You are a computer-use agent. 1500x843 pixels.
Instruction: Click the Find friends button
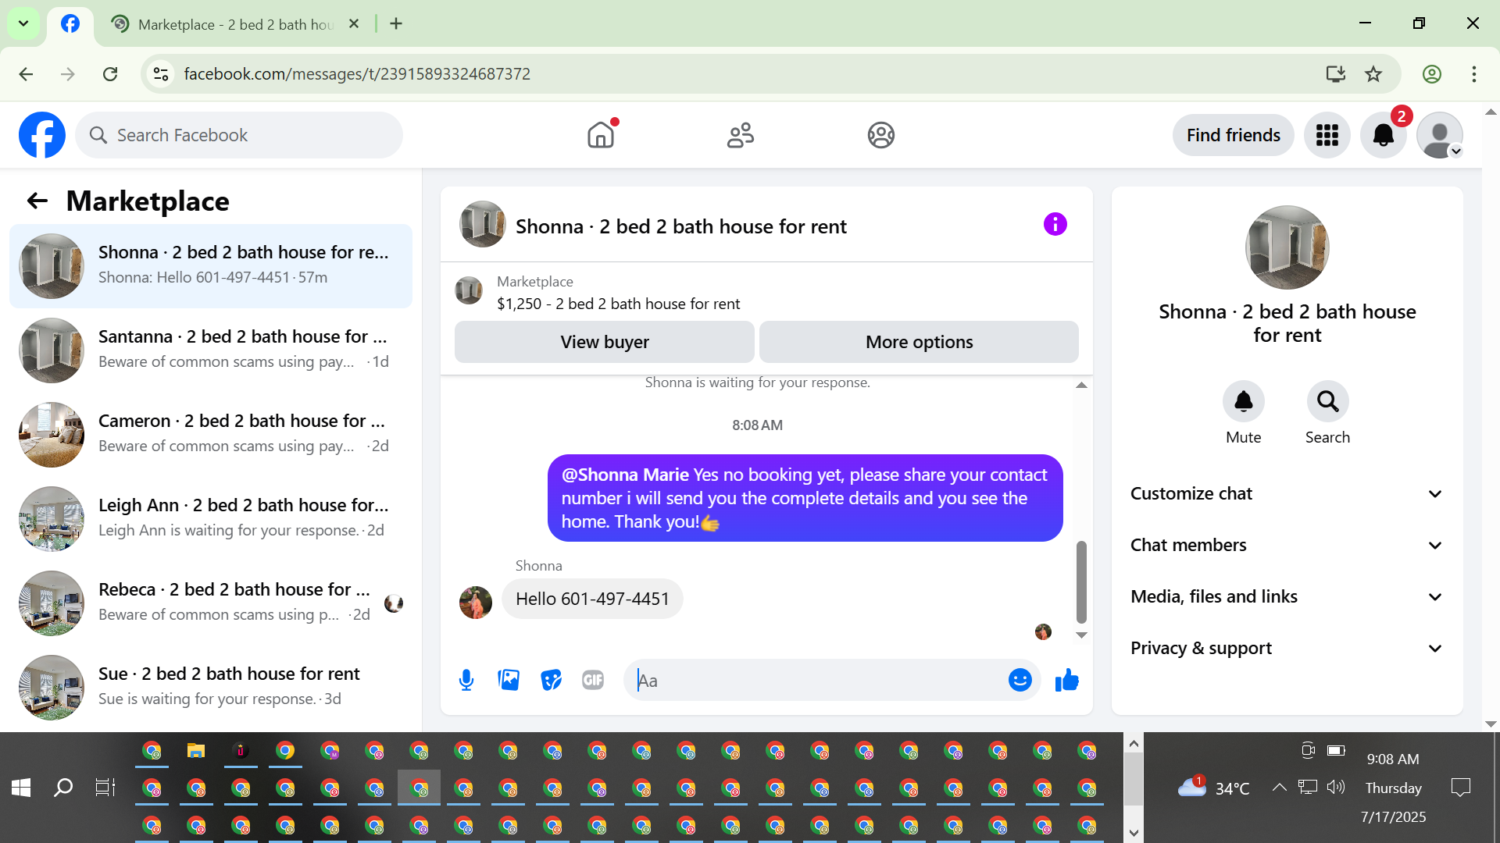[x=1234, y=135]
